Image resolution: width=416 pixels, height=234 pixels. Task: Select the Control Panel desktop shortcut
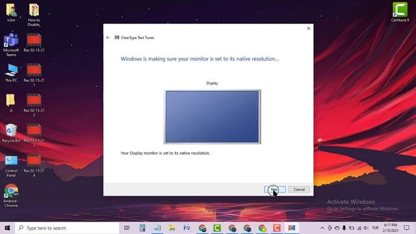(11, 166)
